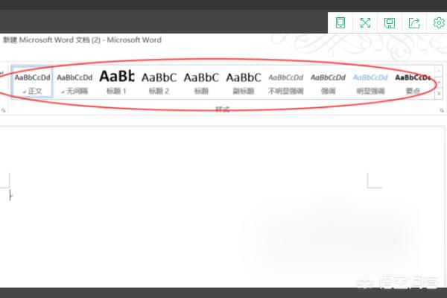
Task: Apply the 不明显强调 style
Action: (286, 82)
